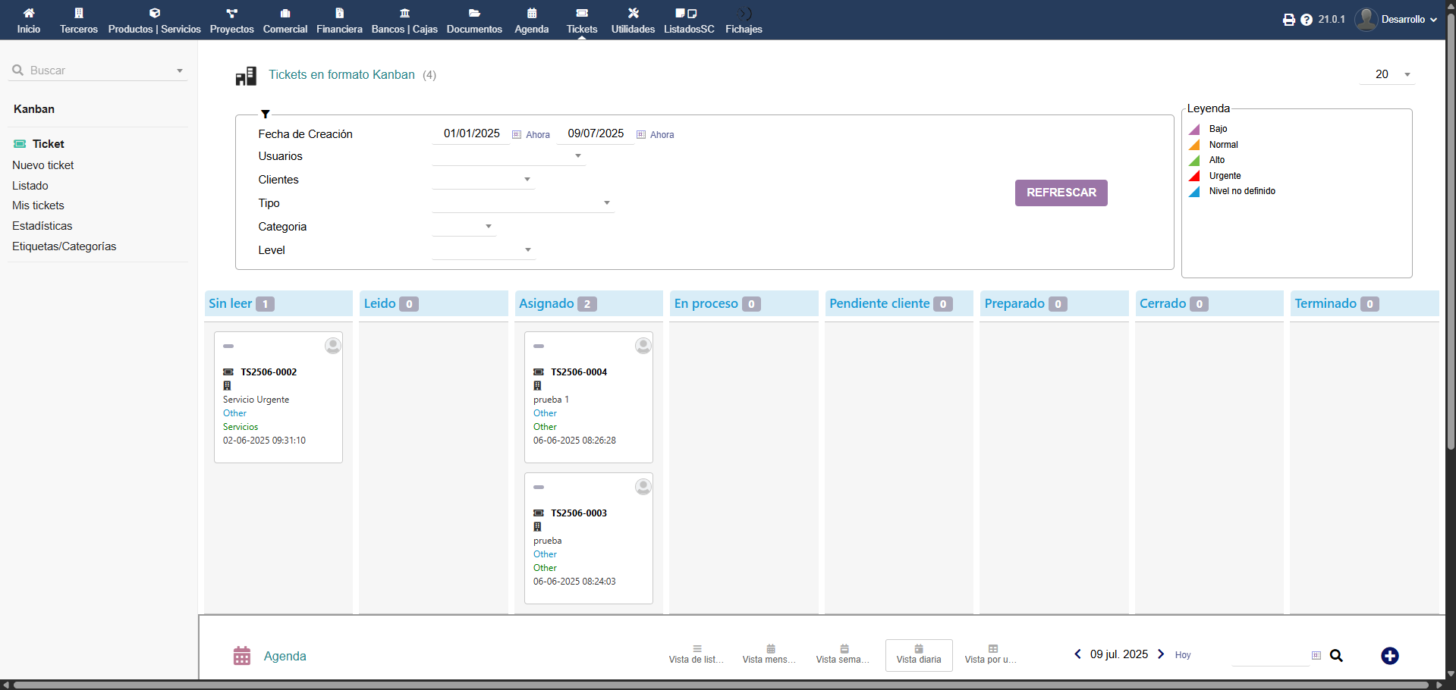Viewport: 1456px width, 690px height.
Task: Expand the Buscar dropdown arrow
Action: click(x=180, y=71)
